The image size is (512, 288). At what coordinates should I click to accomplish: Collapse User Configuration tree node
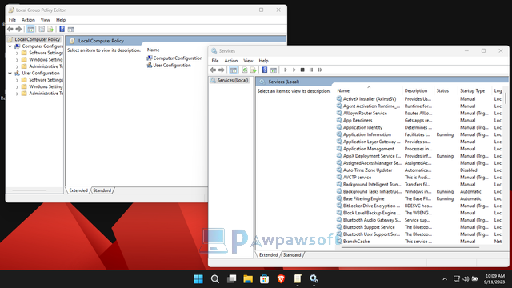10,74
